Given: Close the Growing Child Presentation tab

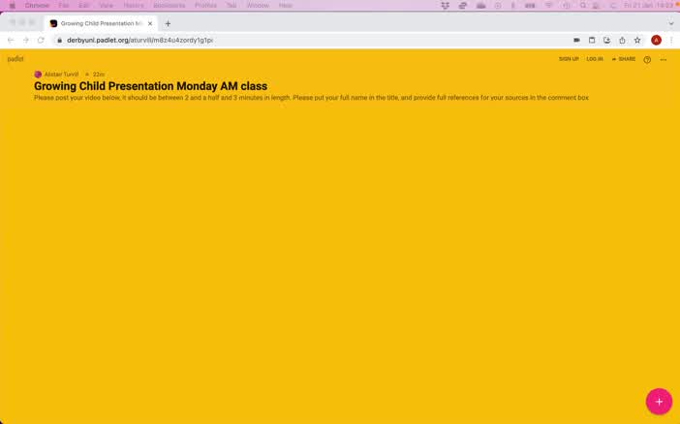Looking at the screenshot, I should (150, 23).
